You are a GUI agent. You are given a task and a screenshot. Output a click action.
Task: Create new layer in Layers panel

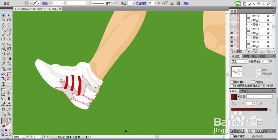[x=262, y=52]
